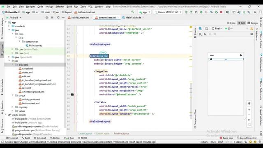Switch to MainActivity.kt editor tab
This screenshot has height=148, width=263.
click(133, 17)
